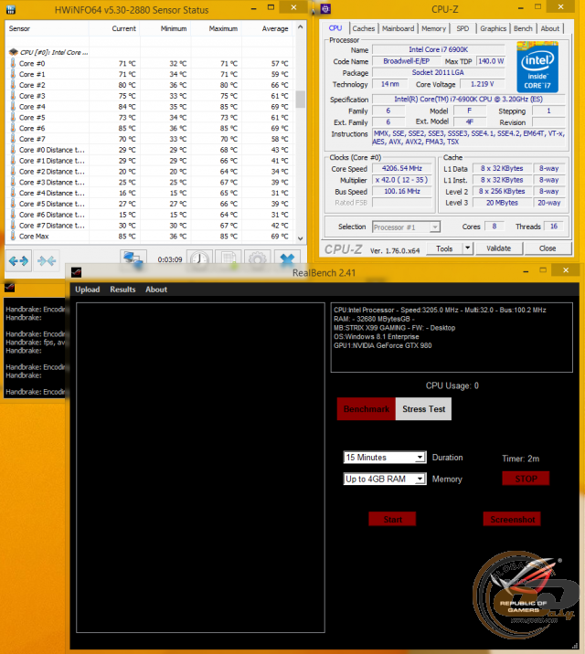585x654 pixels.
Task: Switch to the About tab in CPU-Z
Action: point(550,28)
